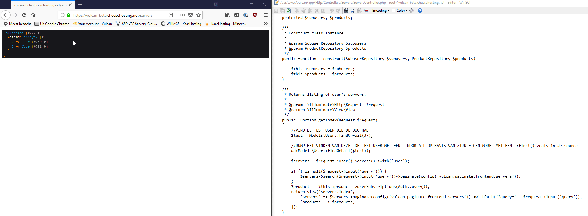Open WinSCP editor Help icon
Screen dimensions: 588x216
pyautogui.click(x=420, y=11)
